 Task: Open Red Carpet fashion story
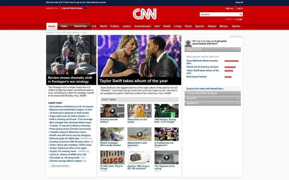pyautogui.click(x=197, y=77)
